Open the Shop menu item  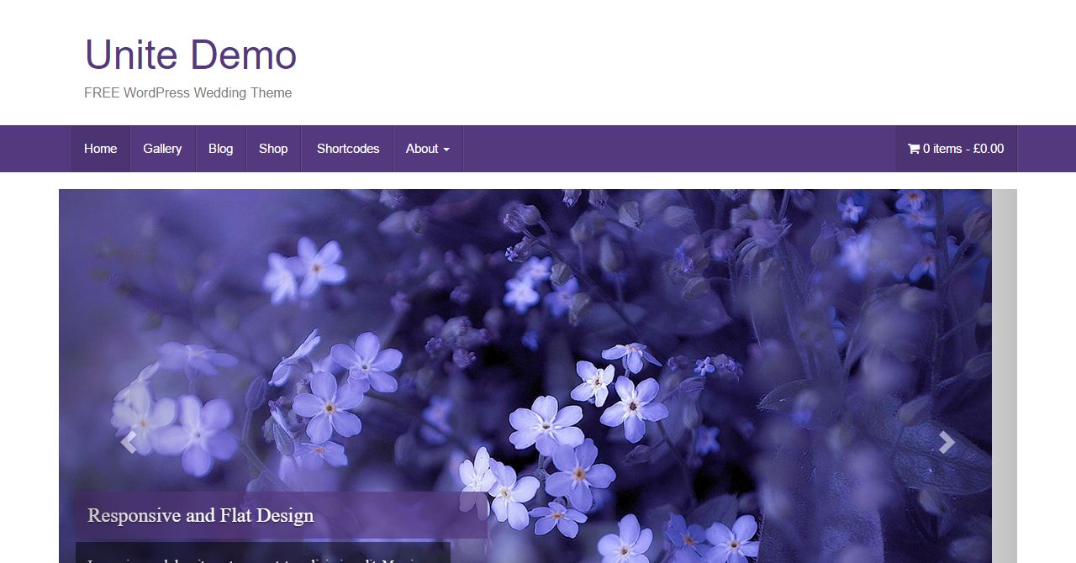pyautogui.click(x=273, y=149)
